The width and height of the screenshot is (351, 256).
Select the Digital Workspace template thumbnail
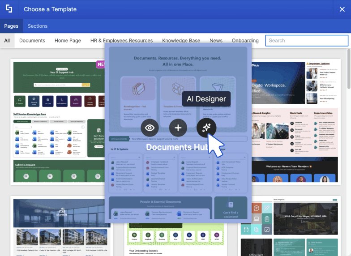296,122
